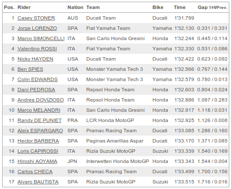Screen dimensions: 231x189
Task: Open Nicky HAYDEN profile link
Action: click(35, 59)
